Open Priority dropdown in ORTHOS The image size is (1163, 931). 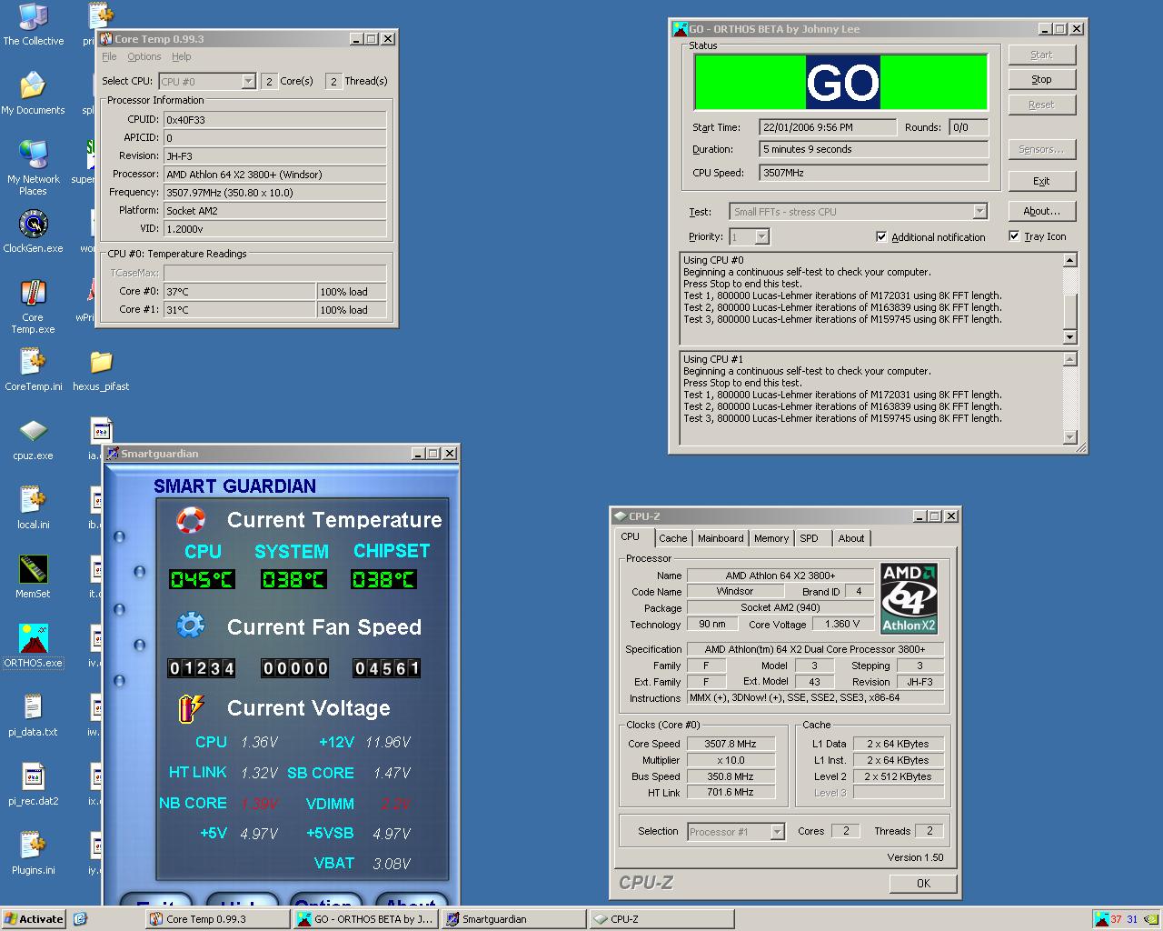[761, 236]
